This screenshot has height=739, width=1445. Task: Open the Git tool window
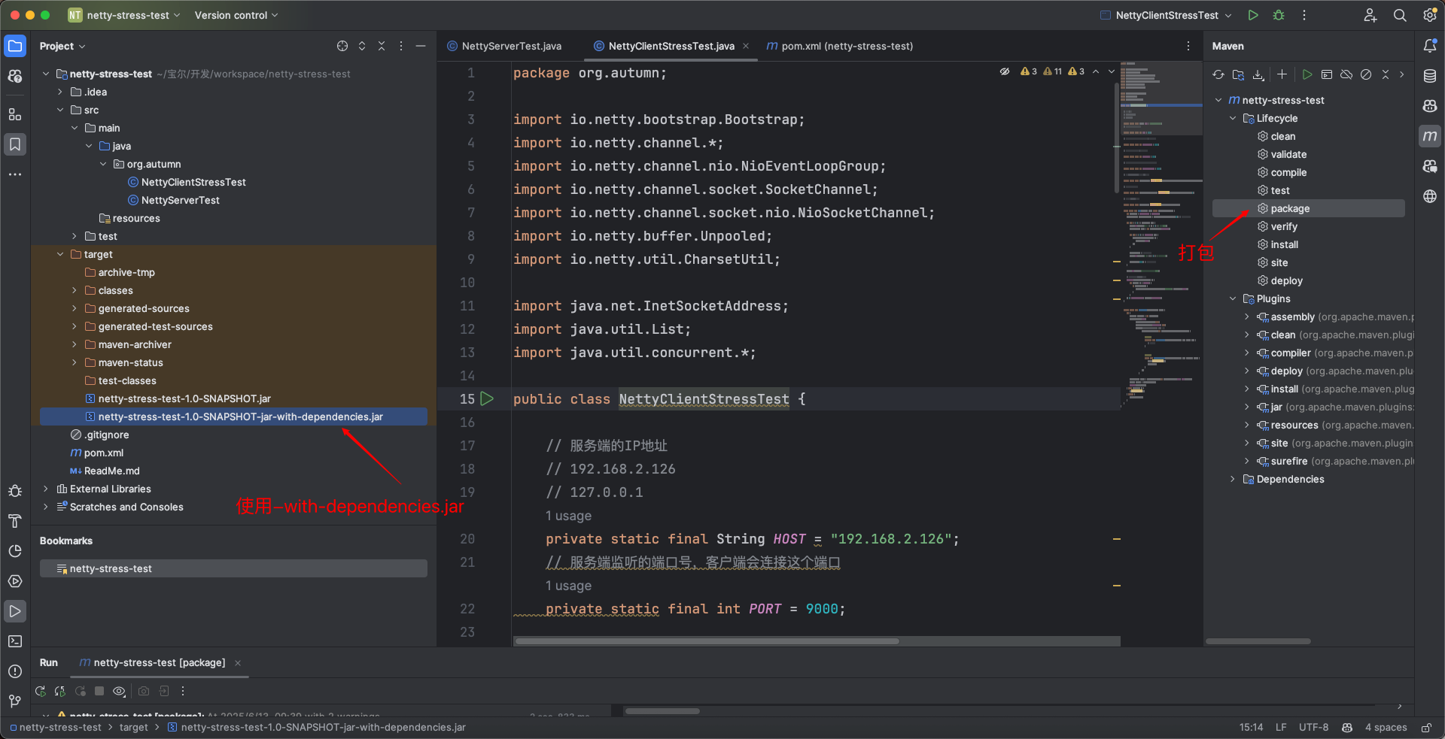pos(15,701)
